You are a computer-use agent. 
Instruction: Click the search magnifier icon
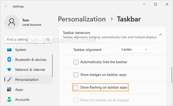click(x=48, y=39)
